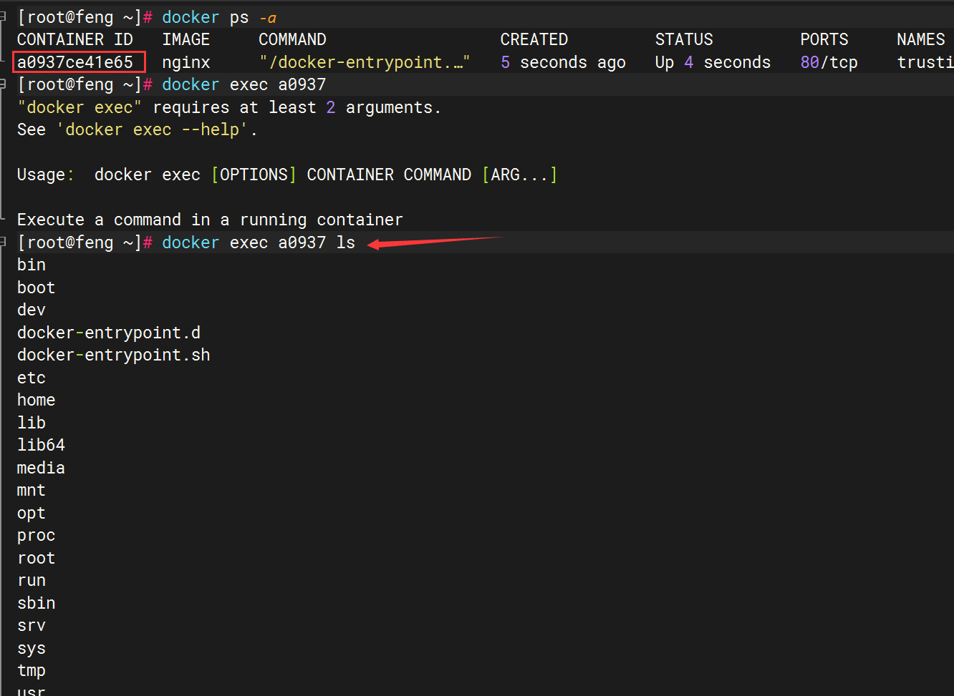Click the '/docker-entrypoint.…' command value
The width and height of the screenshot is (954, 696).
pyautogui.click(x=365, y=62)
